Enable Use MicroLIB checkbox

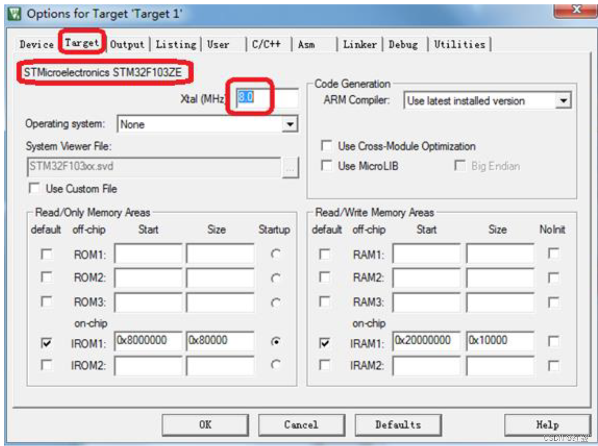click(326, 166)
